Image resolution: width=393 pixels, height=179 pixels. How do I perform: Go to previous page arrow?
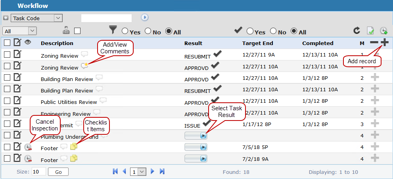pos(124,171)
